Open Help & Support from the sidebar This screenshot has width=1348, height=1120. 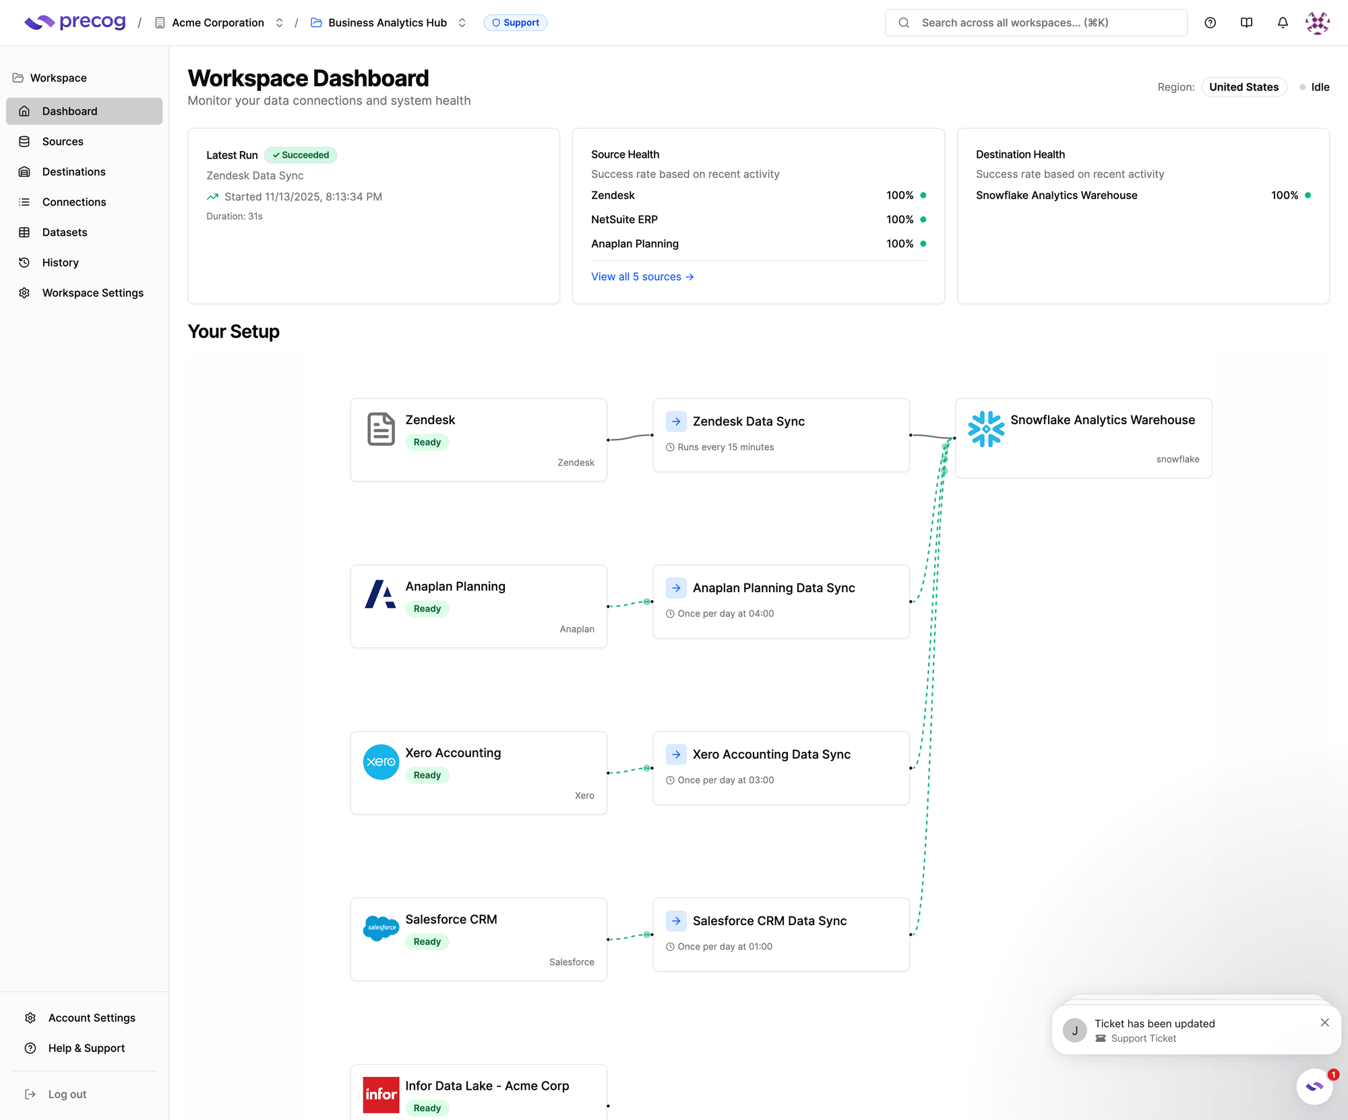click(86, 1048)
